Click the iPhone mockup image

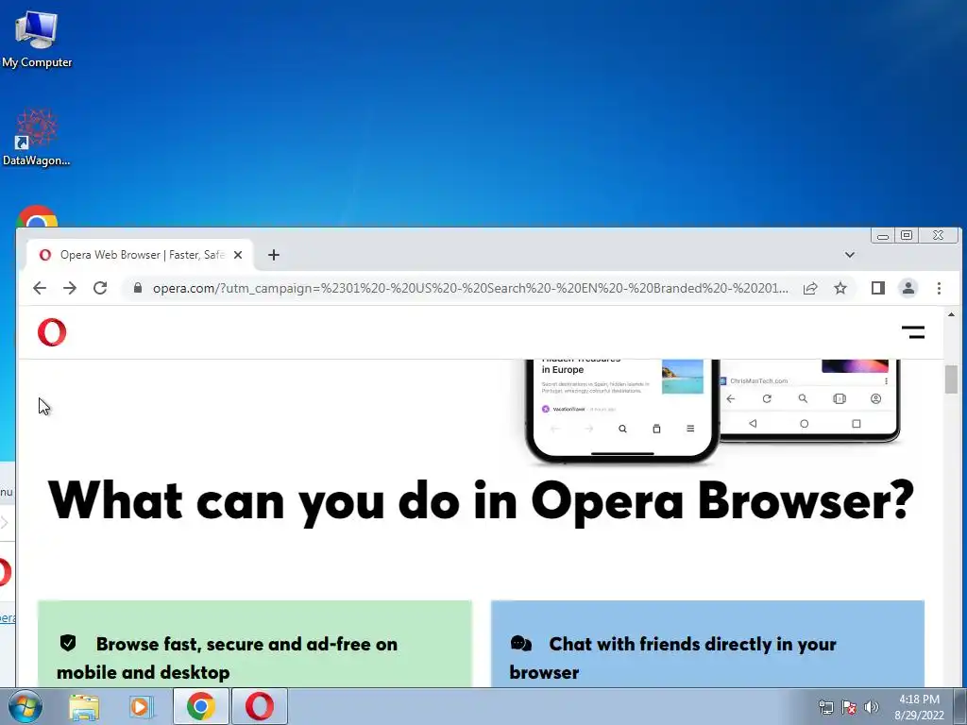click(x=621, y=411)
